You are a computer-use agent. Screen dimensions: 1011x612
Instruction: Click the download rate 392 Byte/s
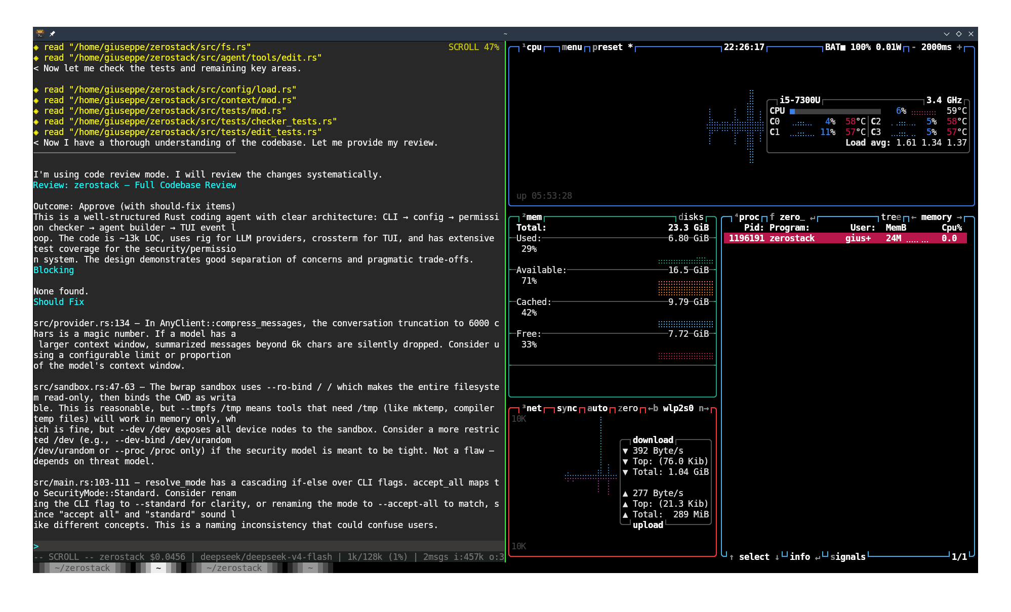pyautogui.click(x=658, y=451)
